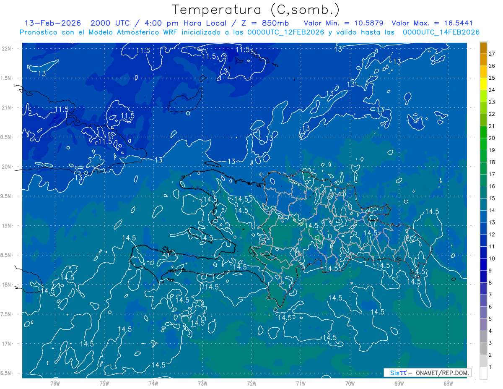Click the '13-Feb-2026' date in the header
The image size is (503, 389).
(x=53, y=23)
